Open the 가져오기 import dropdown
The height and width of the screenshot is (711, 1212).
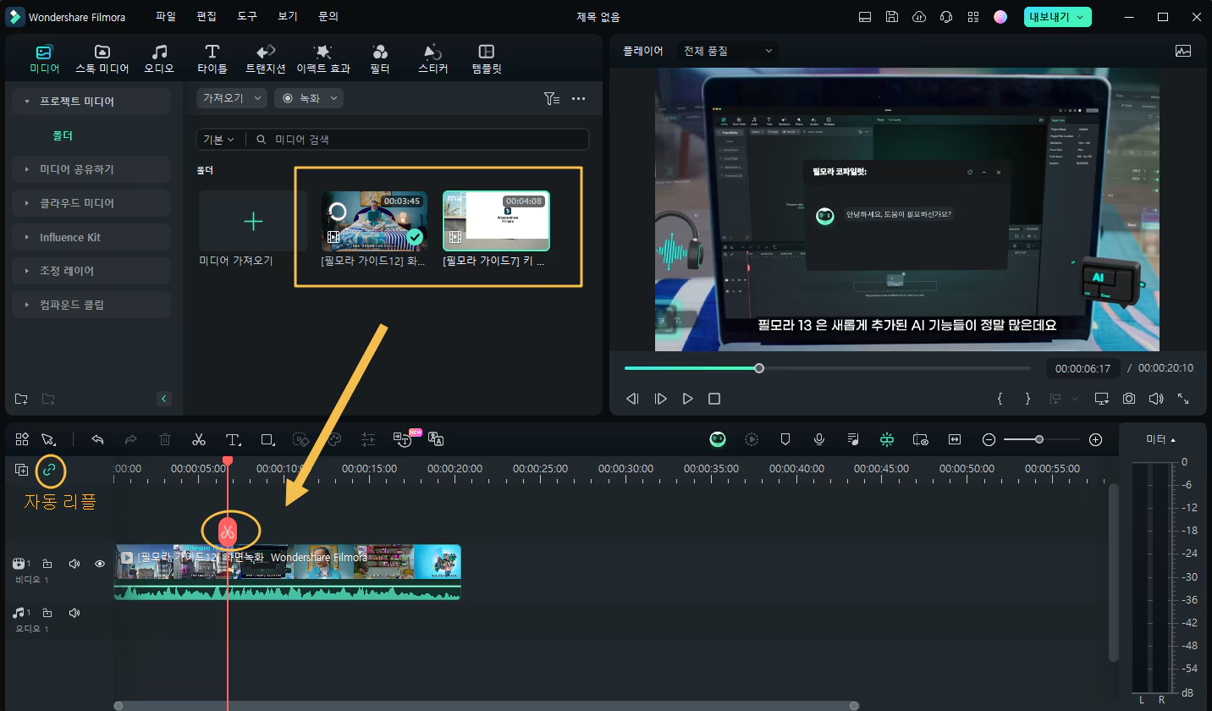click(232, 98)
